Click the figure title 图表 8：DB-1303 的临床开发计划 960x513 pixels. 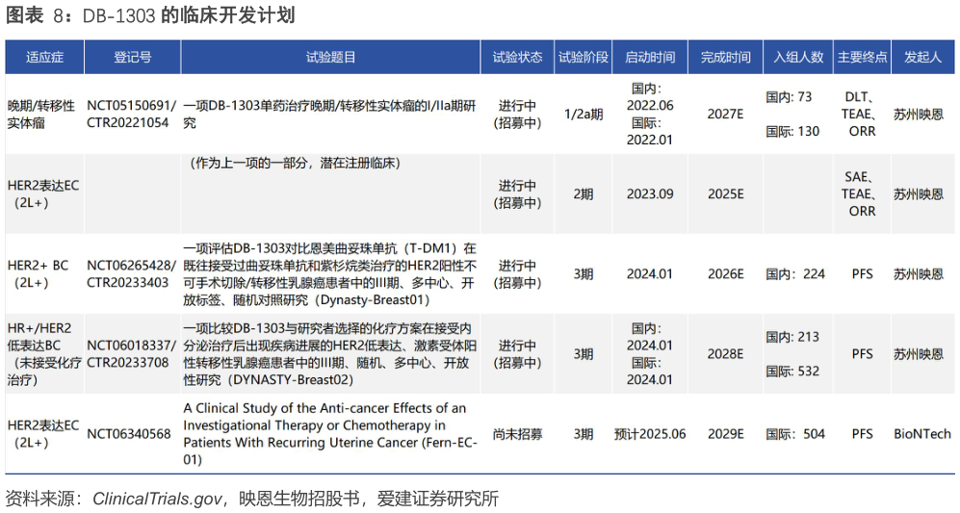tap(150, 15)
